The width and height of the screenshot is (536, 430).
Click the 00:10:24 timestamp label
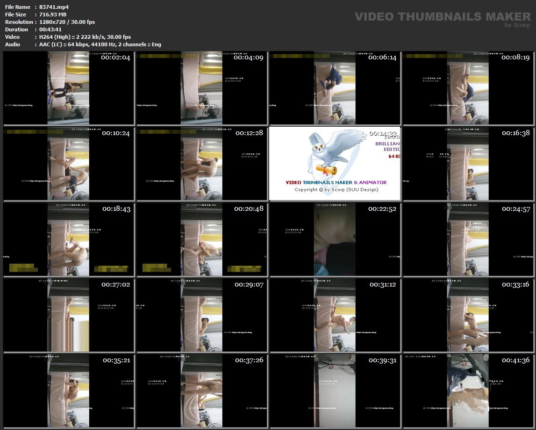point(116,133)
